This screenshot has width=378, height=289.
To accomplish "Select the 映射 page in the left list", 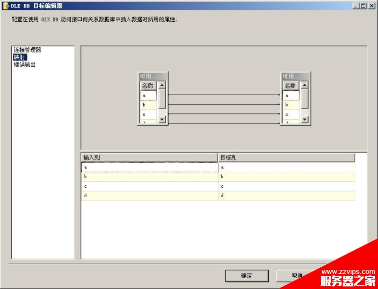I will pyautogui.click(x=20, y=57).
